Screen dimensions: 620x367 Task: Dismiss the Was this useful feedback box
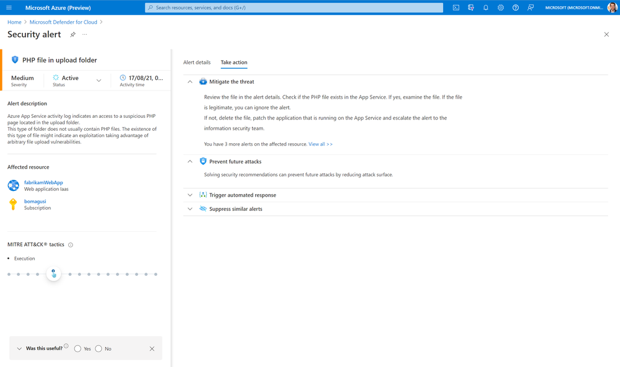coord(152,348)
